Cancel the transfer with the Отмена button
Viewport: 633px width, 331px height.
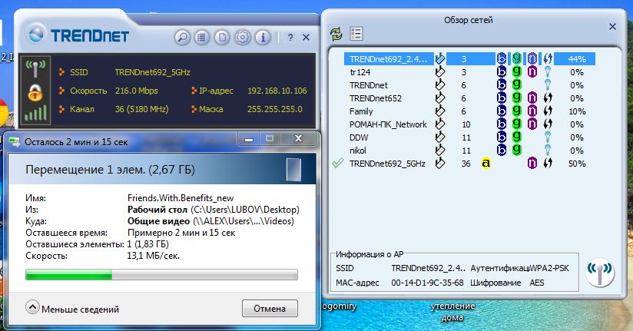[x=270, y=309]
